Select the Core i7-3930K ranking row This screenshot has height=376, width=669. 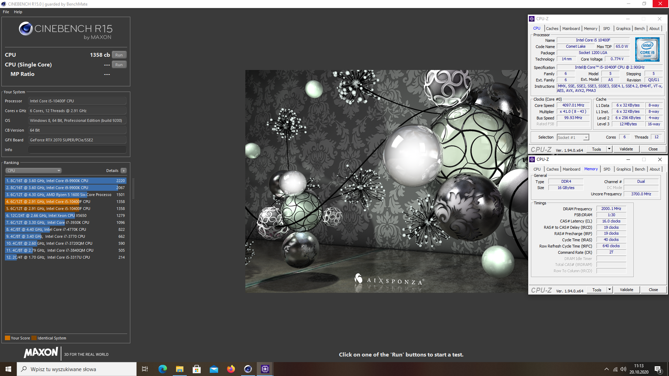pos(66,222)
